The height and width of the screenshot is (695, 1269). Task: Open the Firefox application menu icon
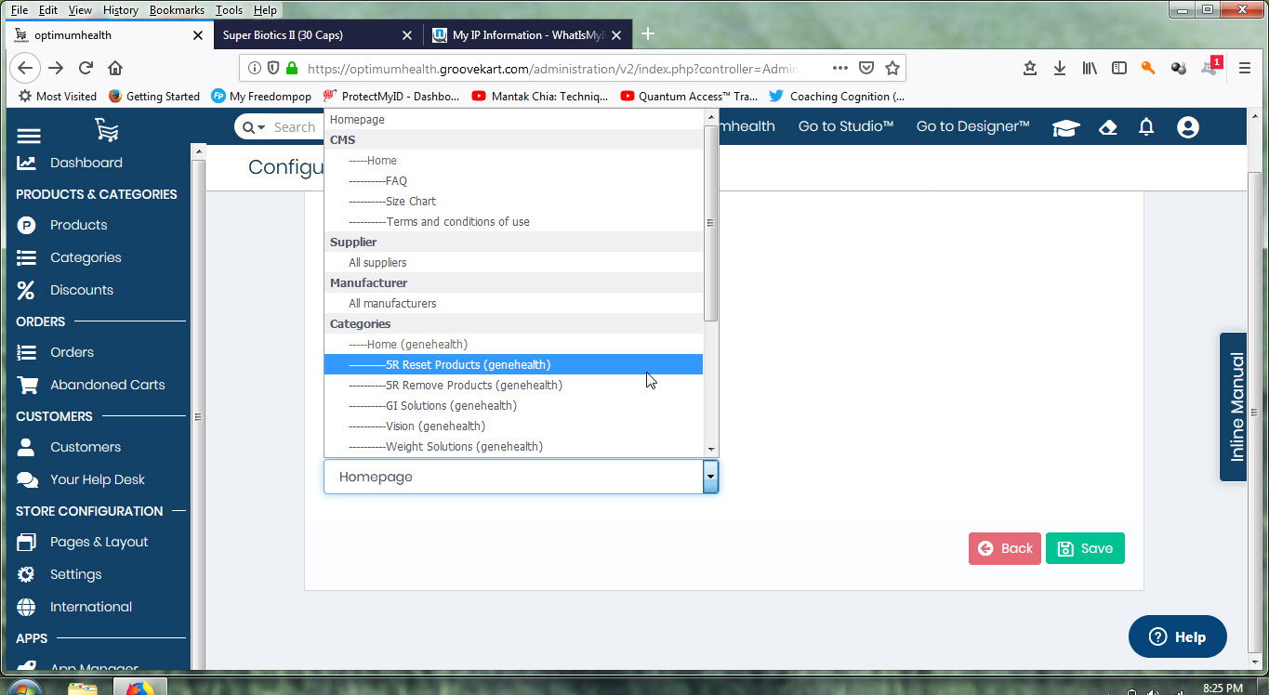(1245, 68)
